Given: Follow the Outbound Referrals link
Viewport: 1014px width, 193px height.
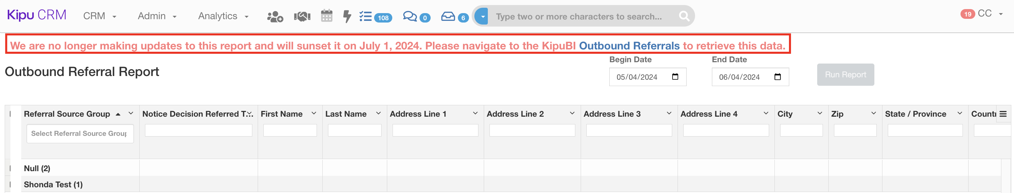Looking at the screenshot, I should (x=629, y=46).
